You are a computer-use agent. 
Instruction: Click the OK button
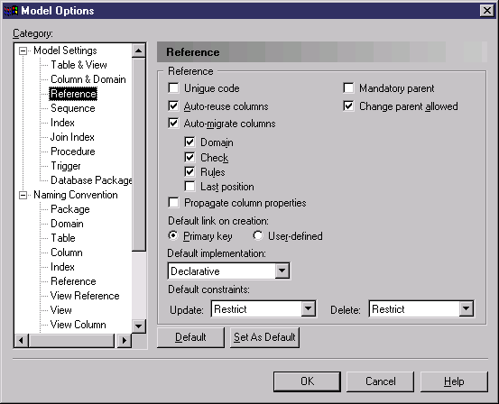click(x=307, y=381)
